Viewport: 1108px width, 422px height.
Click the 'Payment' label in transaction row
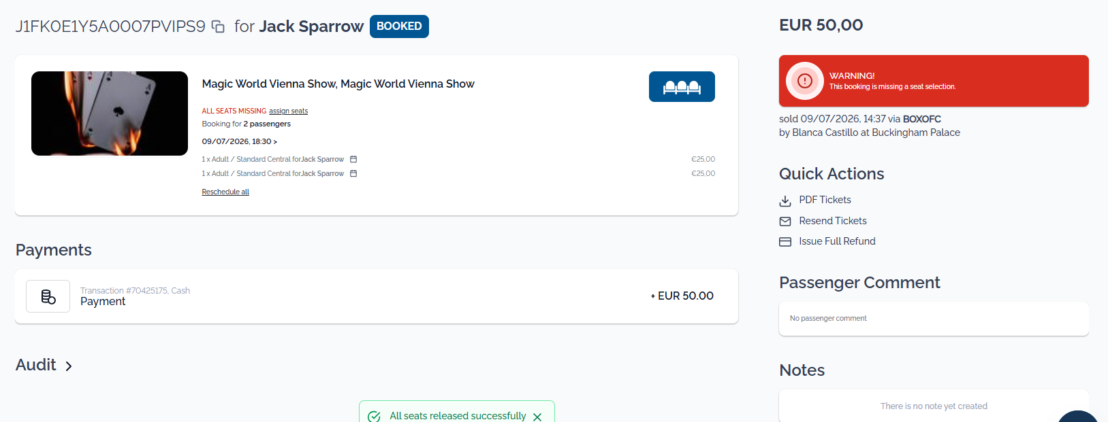pos(103,302)
